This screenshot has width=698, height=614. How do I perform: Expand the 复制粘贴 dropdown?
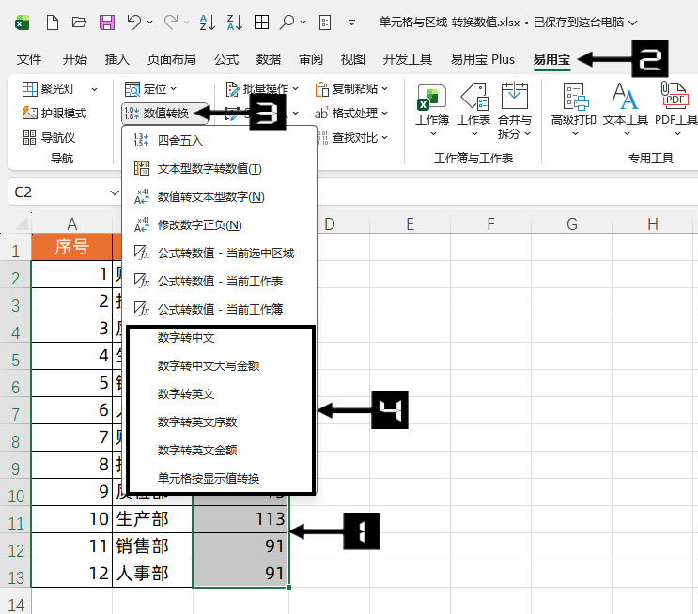click(x=352, y=89)
